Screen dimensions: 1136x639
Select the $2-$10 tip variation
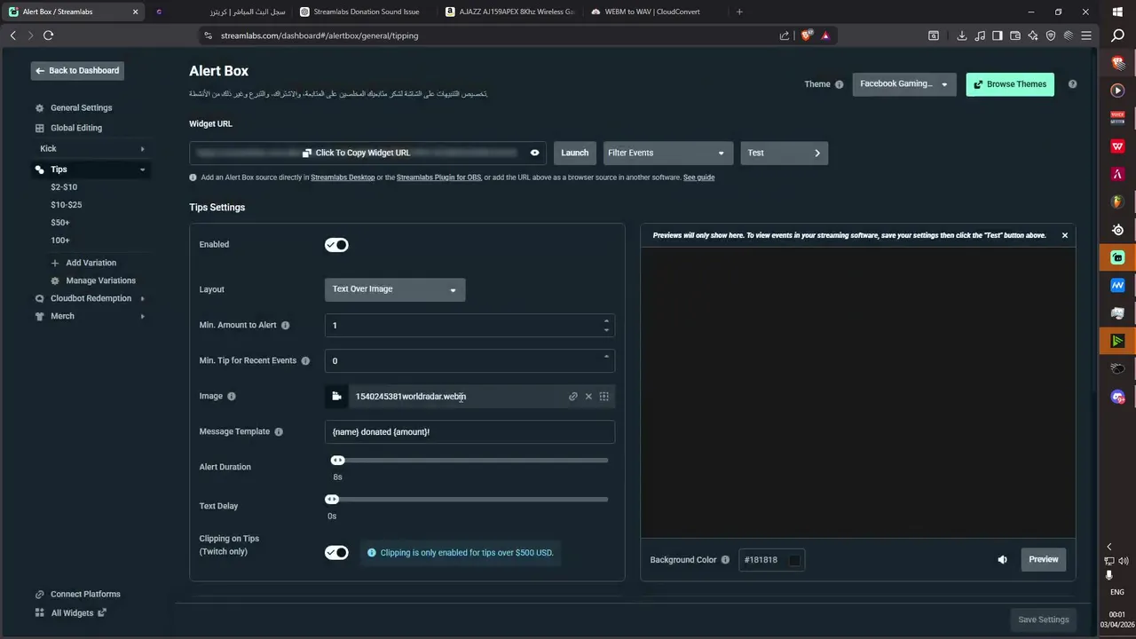pyautogui.click(x=64, y=187)
